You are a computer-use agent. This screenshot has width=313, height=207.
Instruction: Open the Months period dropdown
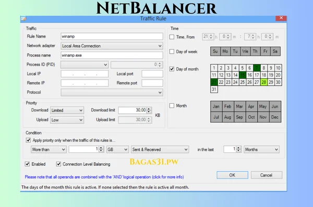click(261, 150)
